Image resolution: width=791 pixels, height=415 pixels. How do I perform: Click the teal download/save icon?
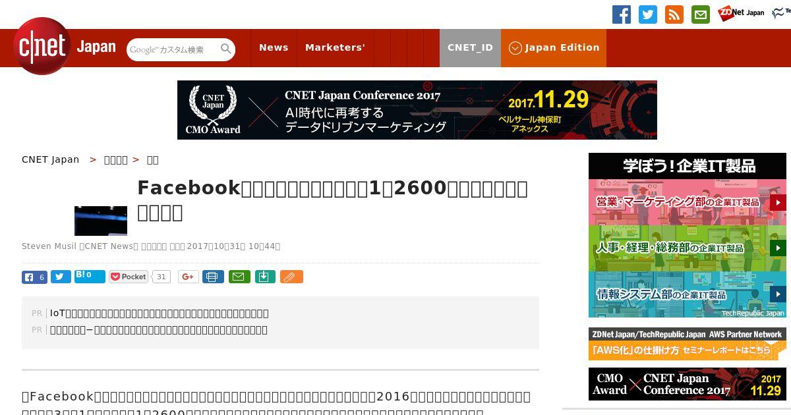(x=265, y=277)
